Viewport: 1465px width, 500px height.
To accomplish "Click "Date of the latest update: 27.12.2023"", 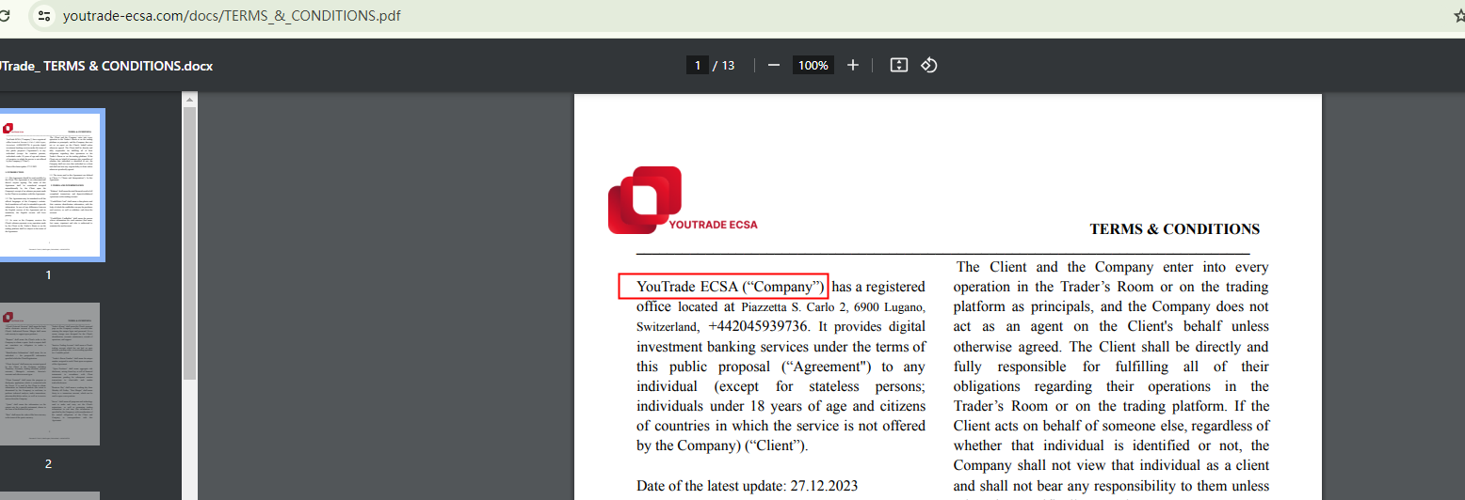I will coord(748,487).
